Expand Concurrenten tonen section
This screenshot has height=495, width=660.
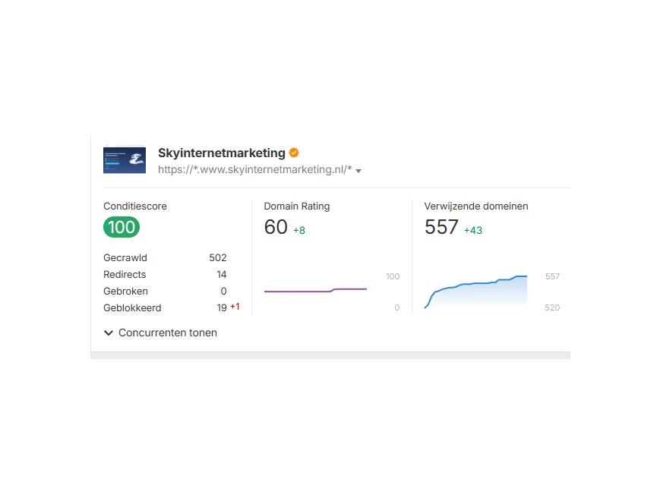point(161,333)
